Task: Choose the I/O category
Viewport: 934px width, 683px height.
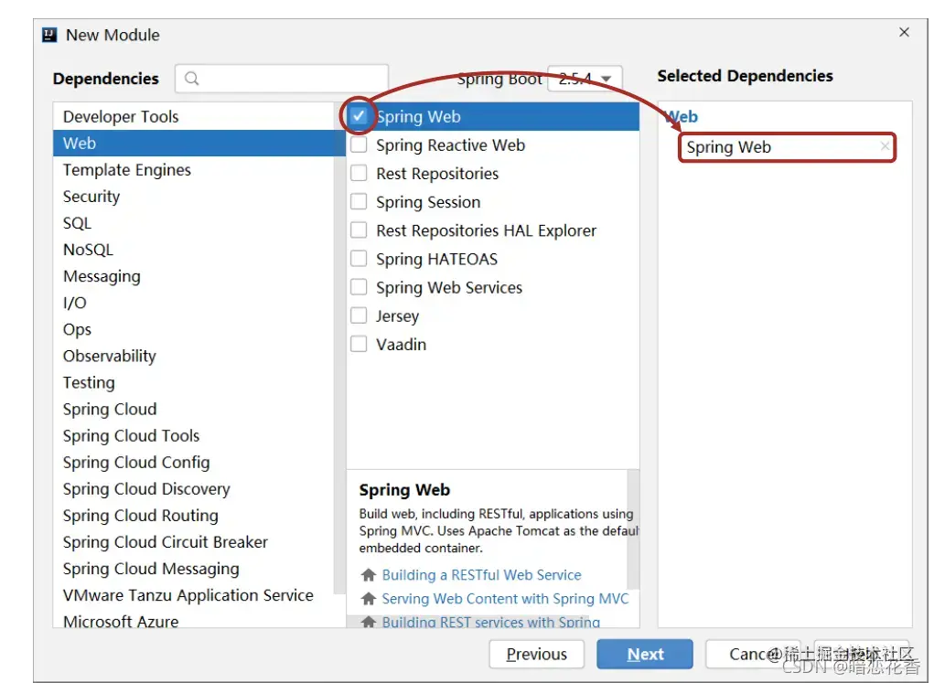Action: point(194,303)
